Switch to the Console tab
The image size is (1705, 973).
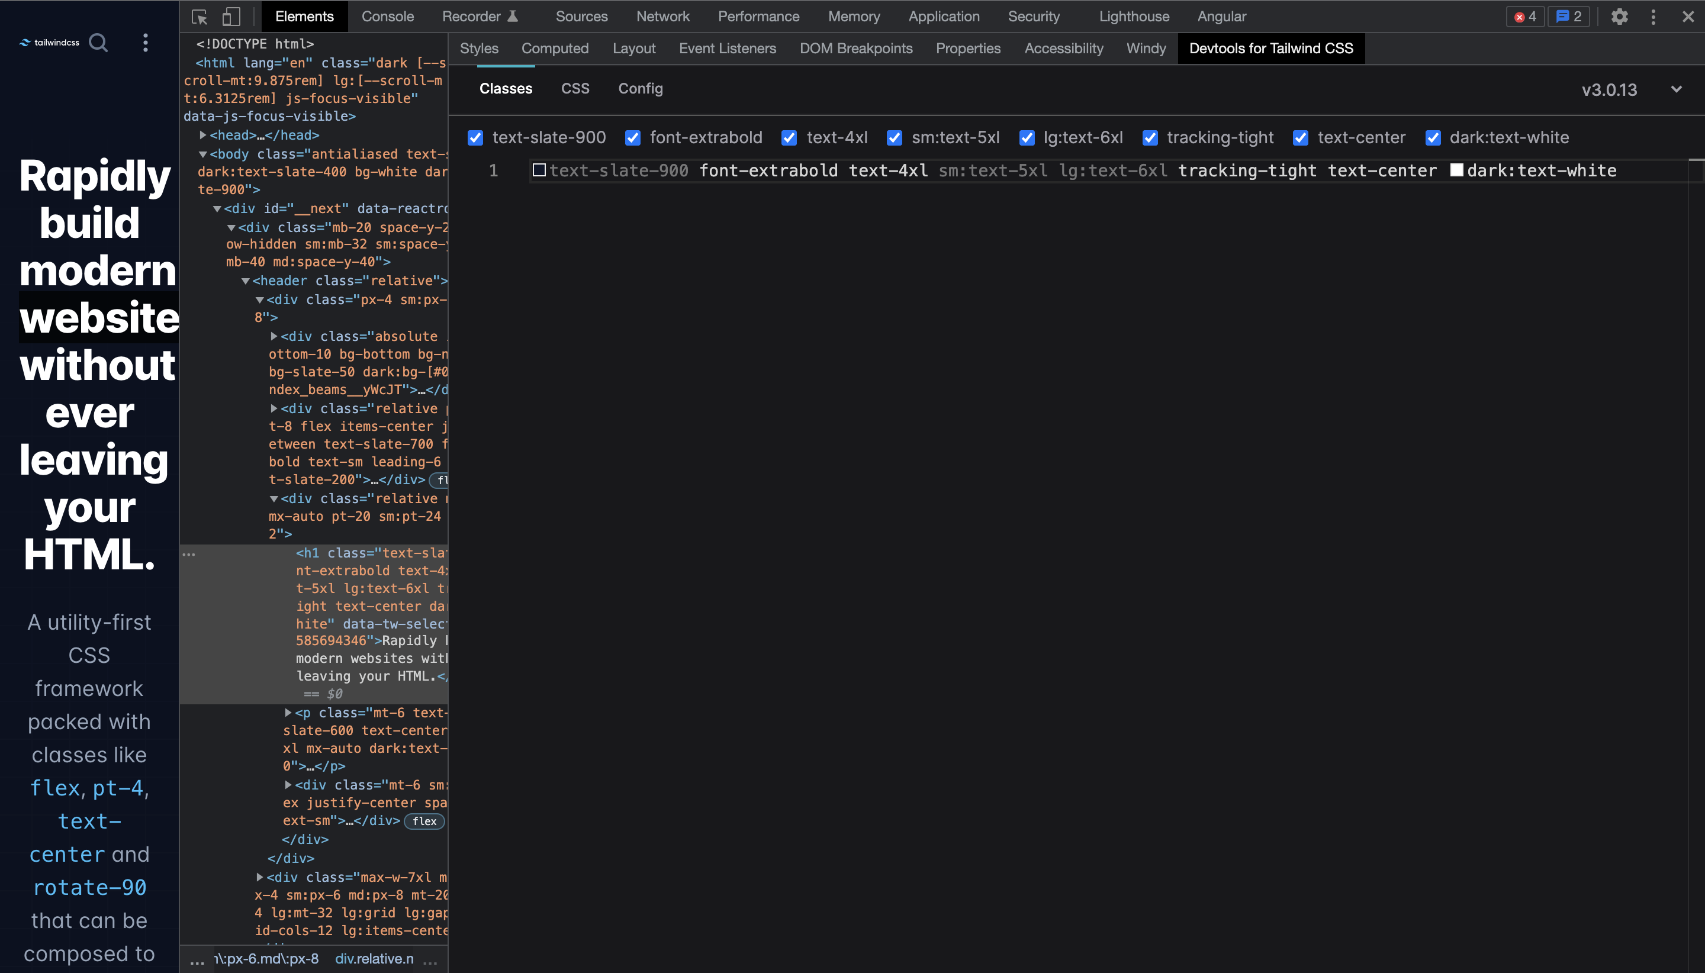tap(388, 17)
